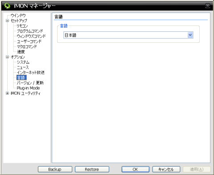Open Plug-in Mode page
Screen dimensions: 214x175
pos(28,88)
